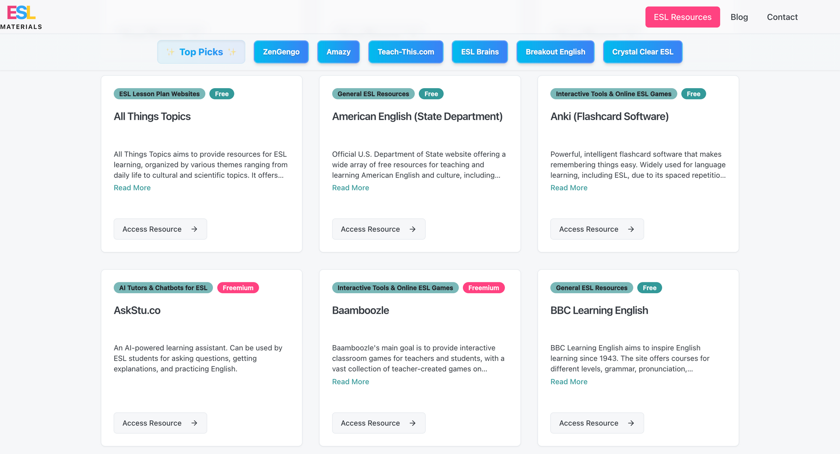The width and height of the screenshot is (840, 454).
Task: Click Free badge on BBC Learning English card
Action: point(649,288)
